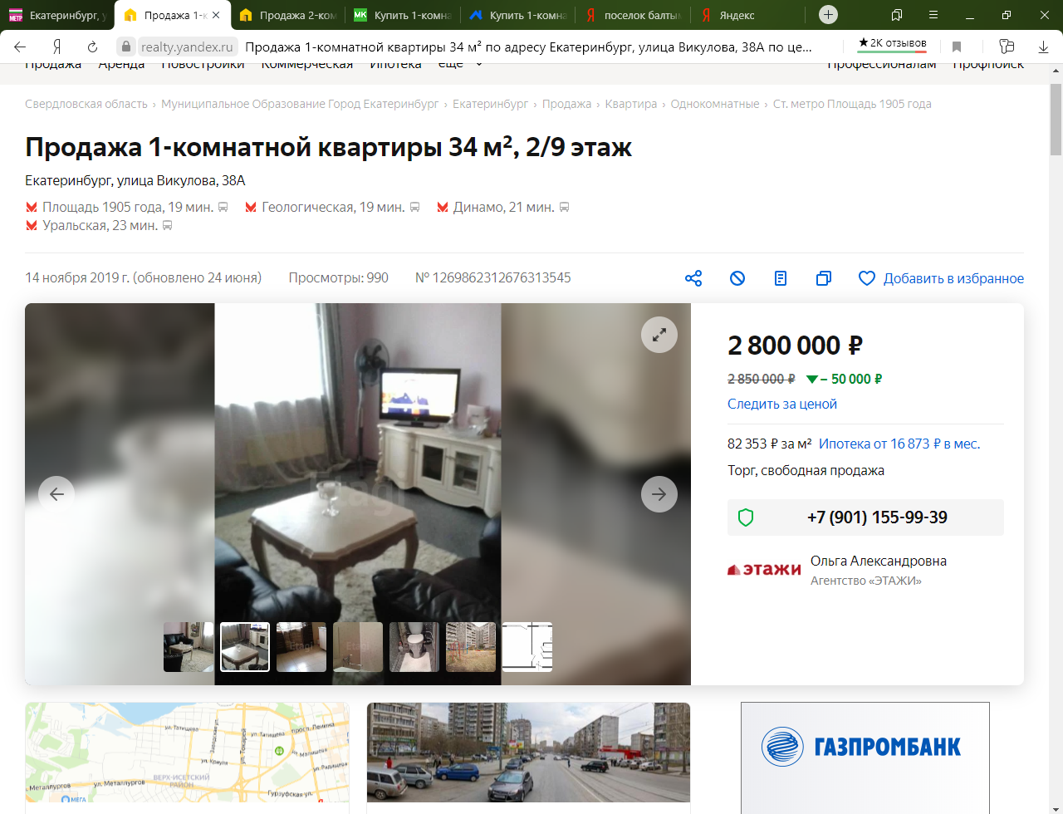This screenshot has height=814, width=1063.
Task: Close the active Продажа 1-к tab
Action: (x=216, y=15)
